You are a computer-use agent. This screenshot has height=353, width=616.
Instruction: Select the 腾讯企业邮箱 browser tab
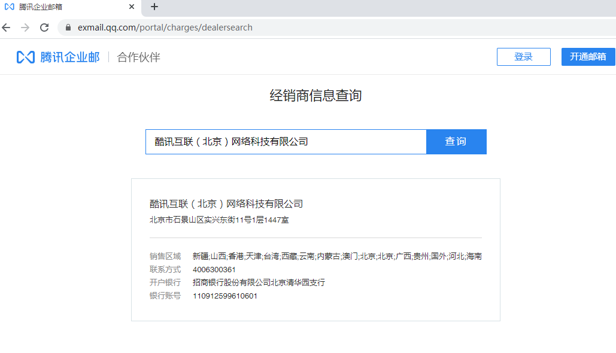[x=71, y=7]
